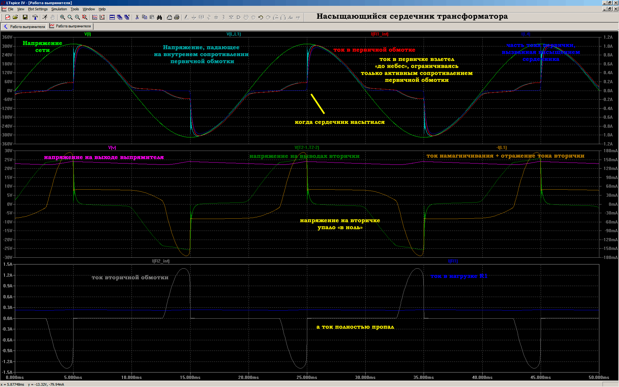Click the V(v) trace label
The width and height of the screenshot is (619, 387).
coord(112,147)
